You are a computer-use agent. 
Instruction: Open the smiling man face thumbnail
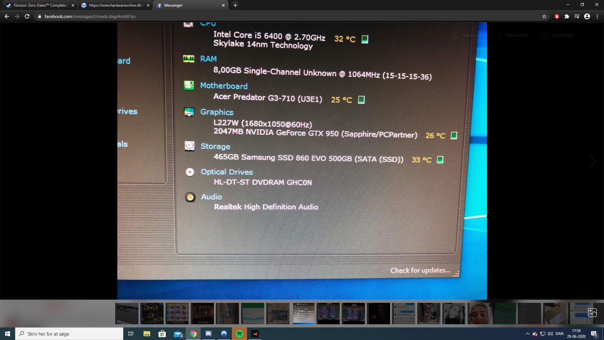tap(479, 314)
